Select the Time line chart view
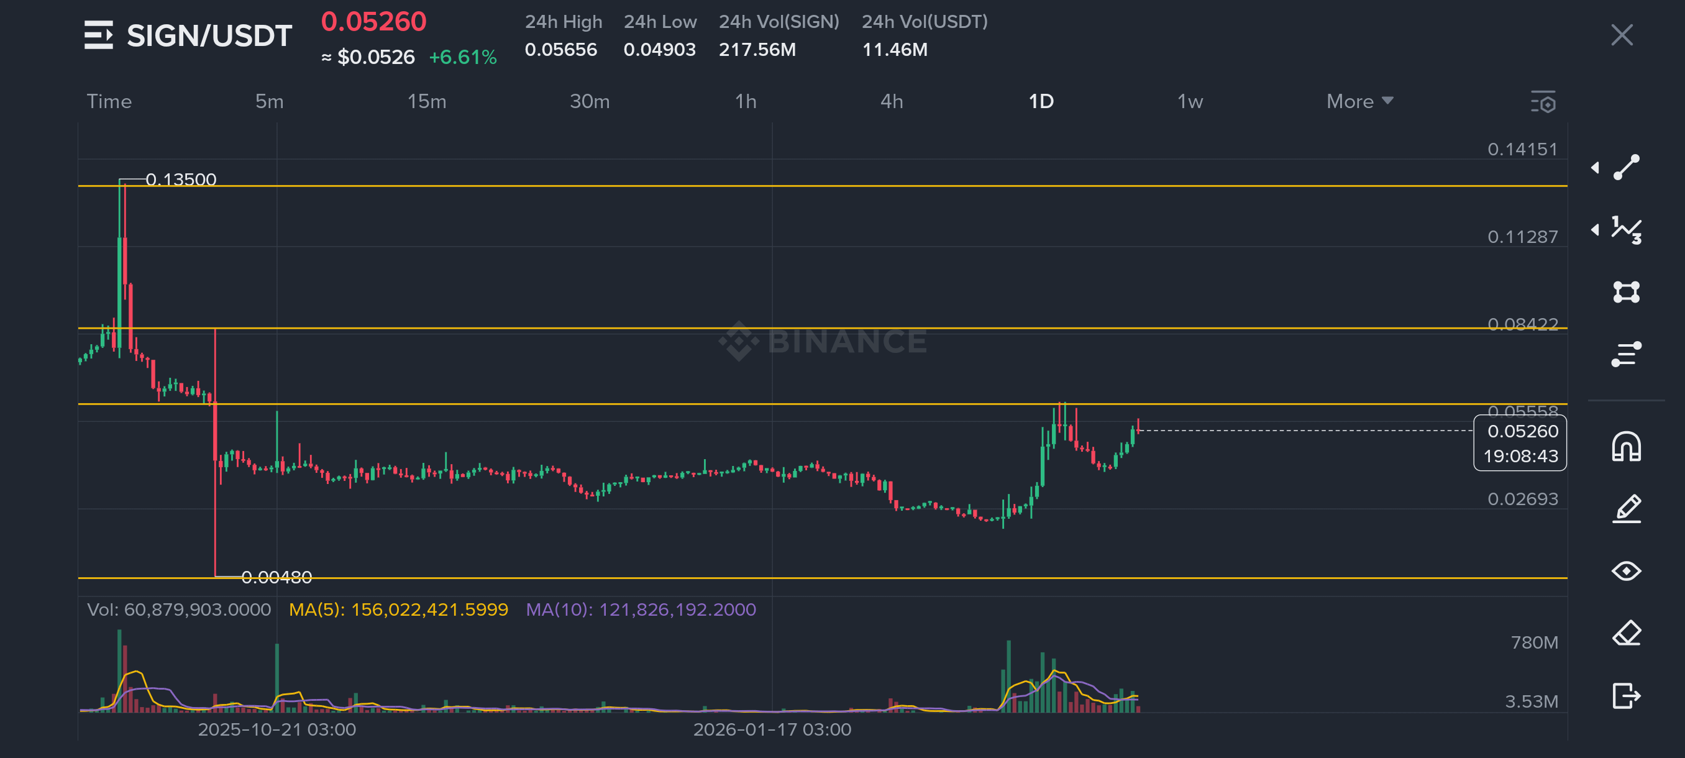The width and height of the screenshot is (1685, 758). [x=109, y=101]
